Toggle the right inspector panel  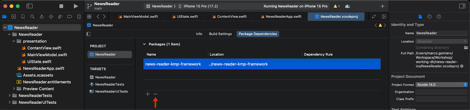point(462,6)
